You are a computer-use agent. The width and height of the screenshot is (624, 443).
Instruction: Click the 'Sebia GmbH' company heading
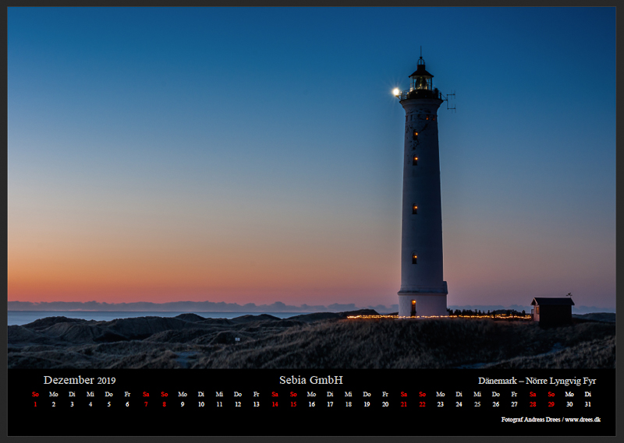pyautogui.click(x=310, y=380)
